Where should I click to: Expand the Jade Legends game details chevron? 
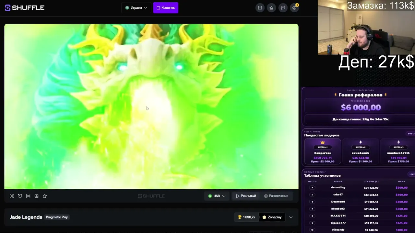[291, 217]
